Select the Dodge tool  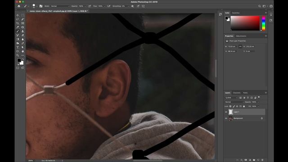(18, 43)
